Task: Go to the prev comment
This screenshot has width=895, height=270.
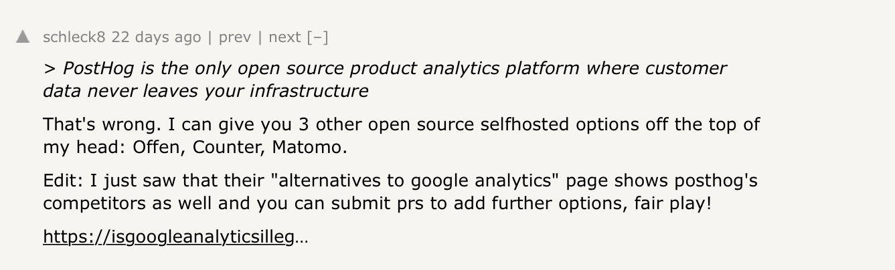Action: 234,37
